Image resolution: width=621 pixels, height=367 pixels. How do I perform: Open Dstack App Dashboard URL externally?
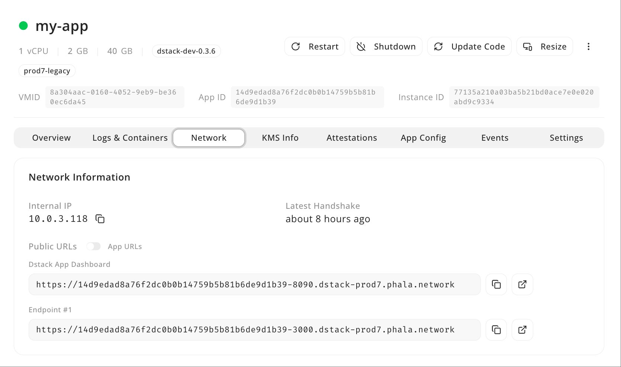pyautogui.click(x=522, y=284)
